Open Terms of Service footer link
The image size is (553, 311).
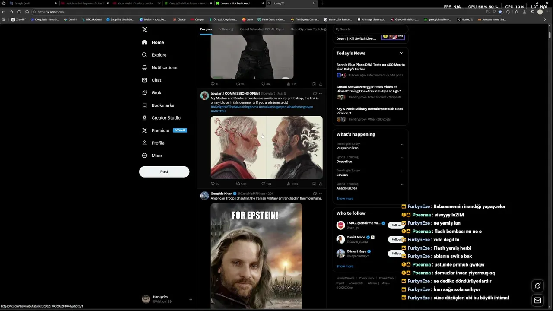tap(345, 278)
